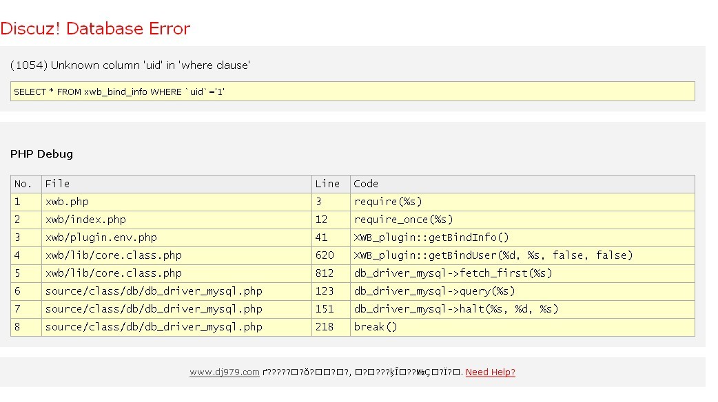Click the db_driver_mysql->query(%s) code cell

pyautogui.click(x=522, y=291)
